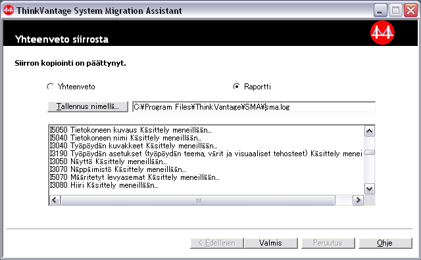
Task: Click the vertical scrollbar thumb in log
Action: pos(370,152)
